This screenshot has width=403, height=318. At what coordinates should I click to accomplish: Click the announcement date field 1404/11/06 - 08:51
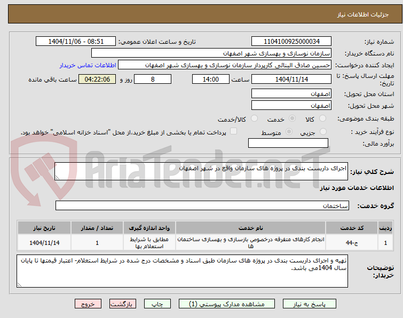tap(76, 42)
